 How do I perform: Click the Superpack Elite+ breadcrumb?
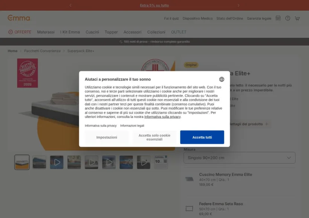[81, 51]
